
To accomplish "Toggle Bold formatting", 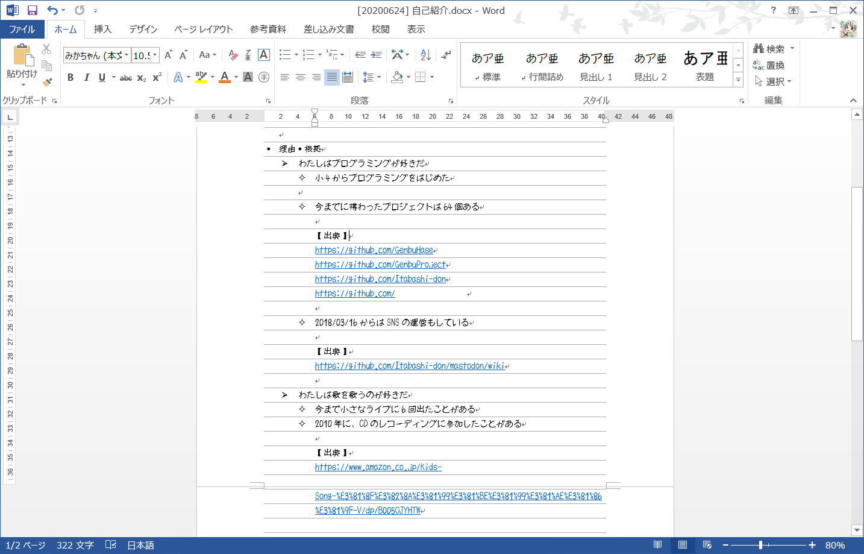I will 70,77.
